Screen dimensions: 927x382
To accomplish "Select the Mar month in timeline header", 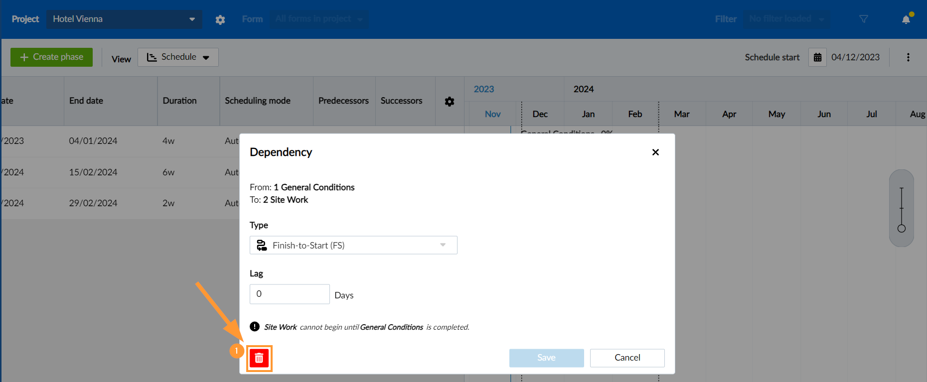I will [x=681, y=114].
